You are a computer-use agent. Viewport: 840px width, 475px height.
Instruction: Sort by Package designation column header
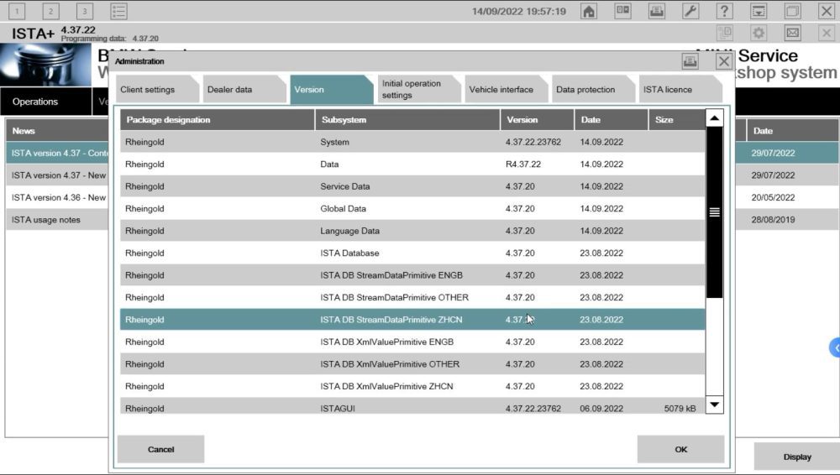tap(217, 120)
